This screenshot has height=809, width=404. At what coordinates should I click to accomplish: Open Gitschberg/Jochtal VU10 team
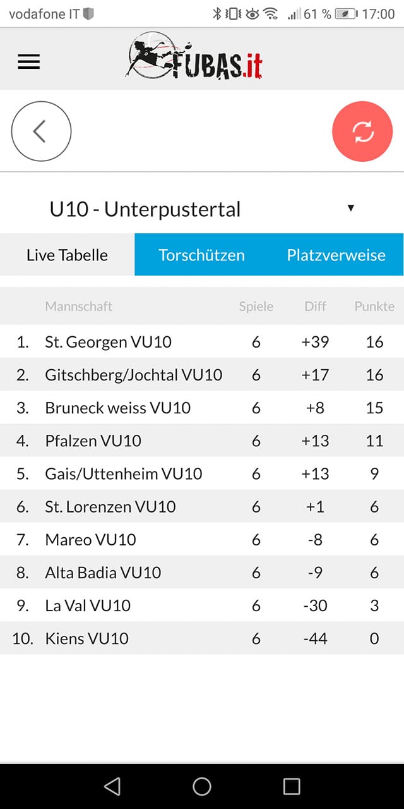202,375
